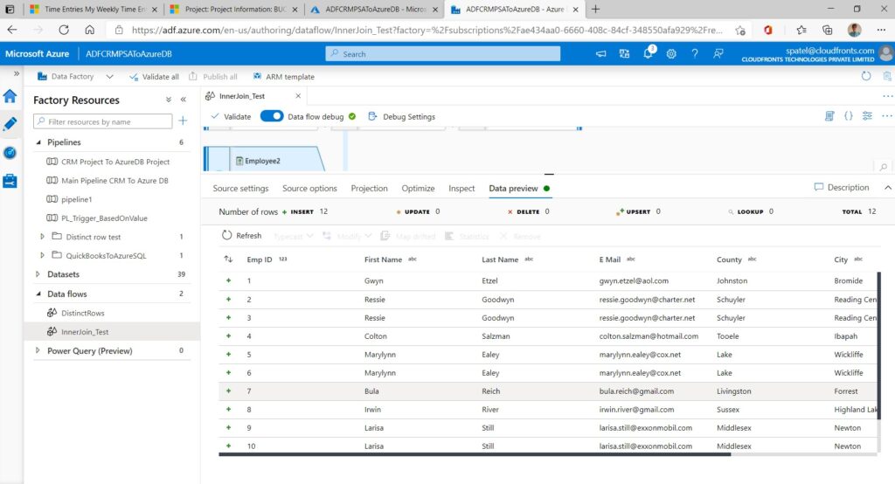
Task: Collapse the bottom configuration panel chevron
Action: pos(888,187)
